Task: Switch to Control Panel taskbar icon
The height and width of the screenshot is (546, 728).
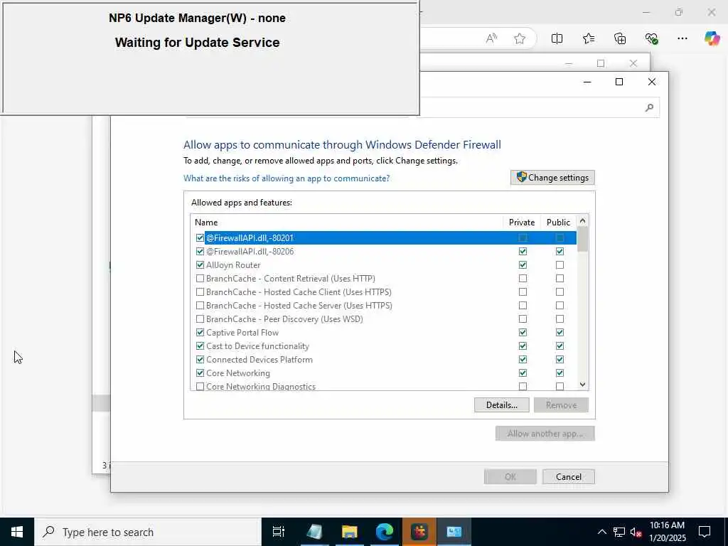Action: [454, 532]
